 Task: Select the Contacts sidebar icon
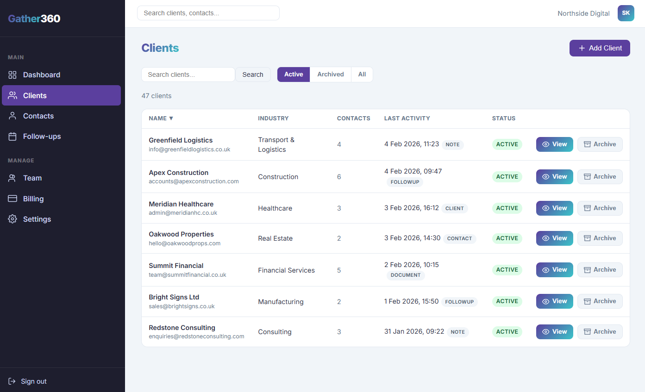(x=13, y=116)
